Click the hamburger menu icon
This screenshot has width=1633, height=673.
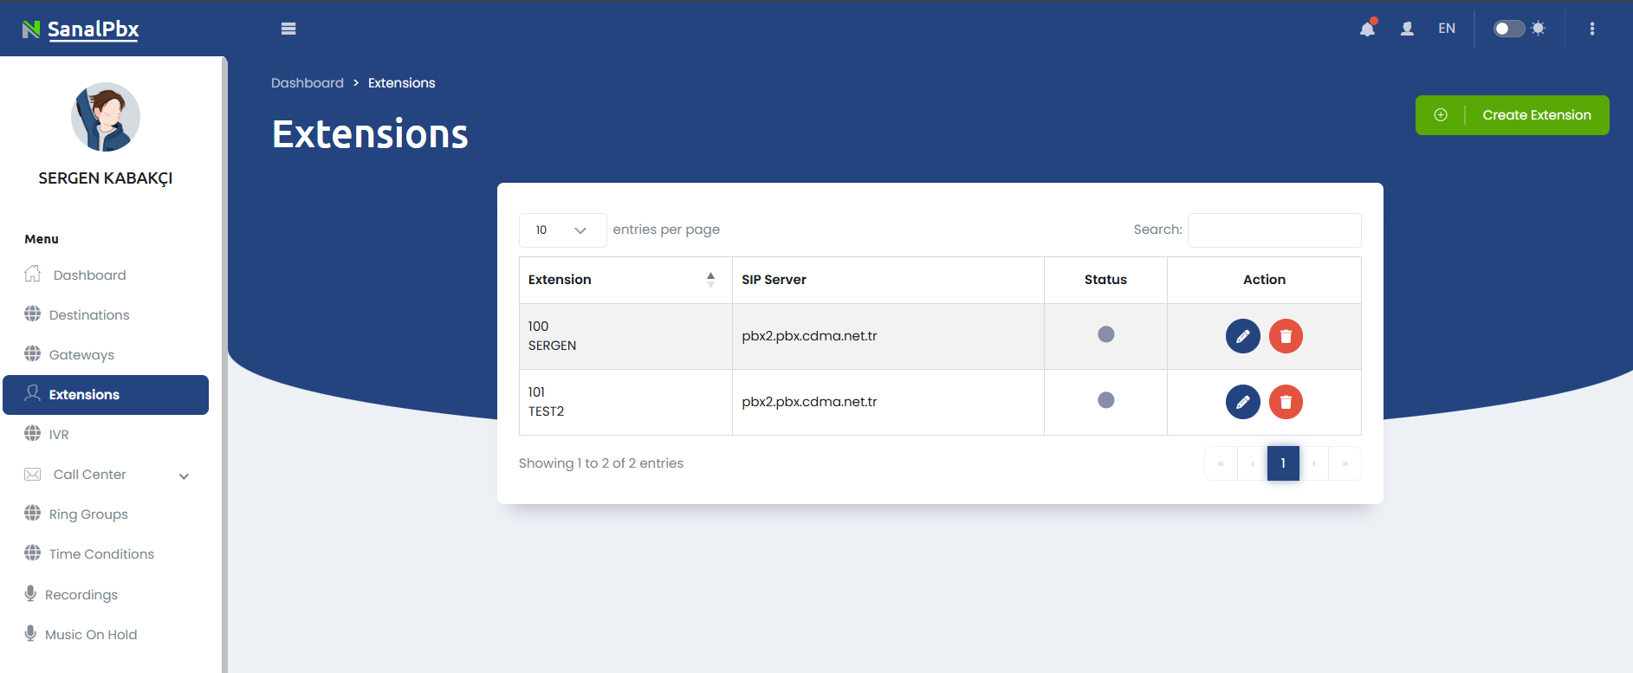click(288, 29)
